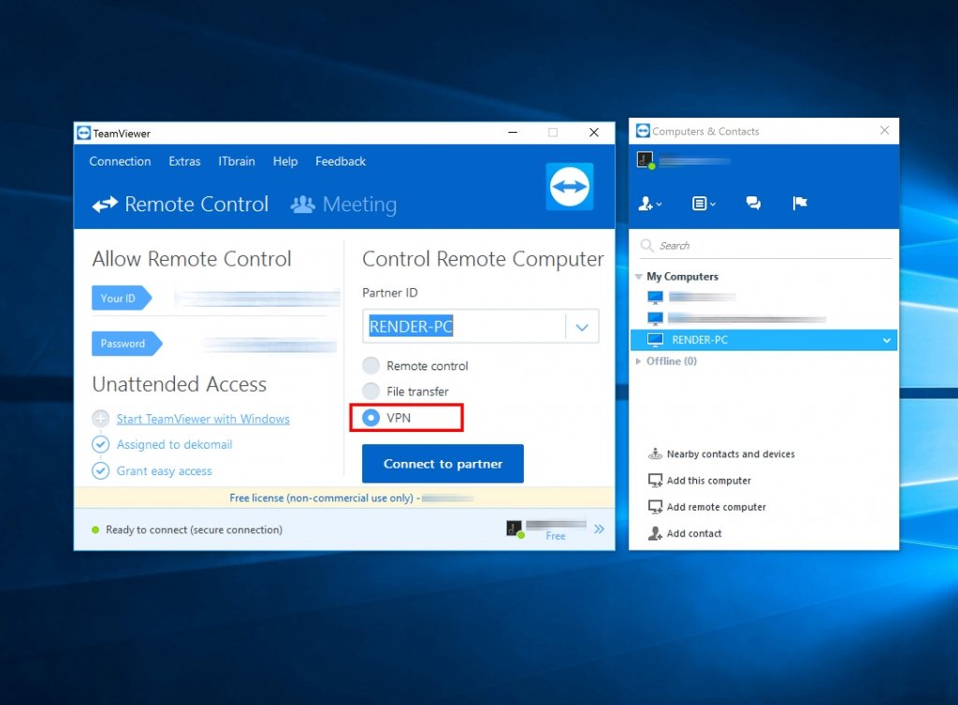This screenshot has height=705, width=958.
Task: Close the Computers & Contacts window
Action: click(x=884, y=130)
